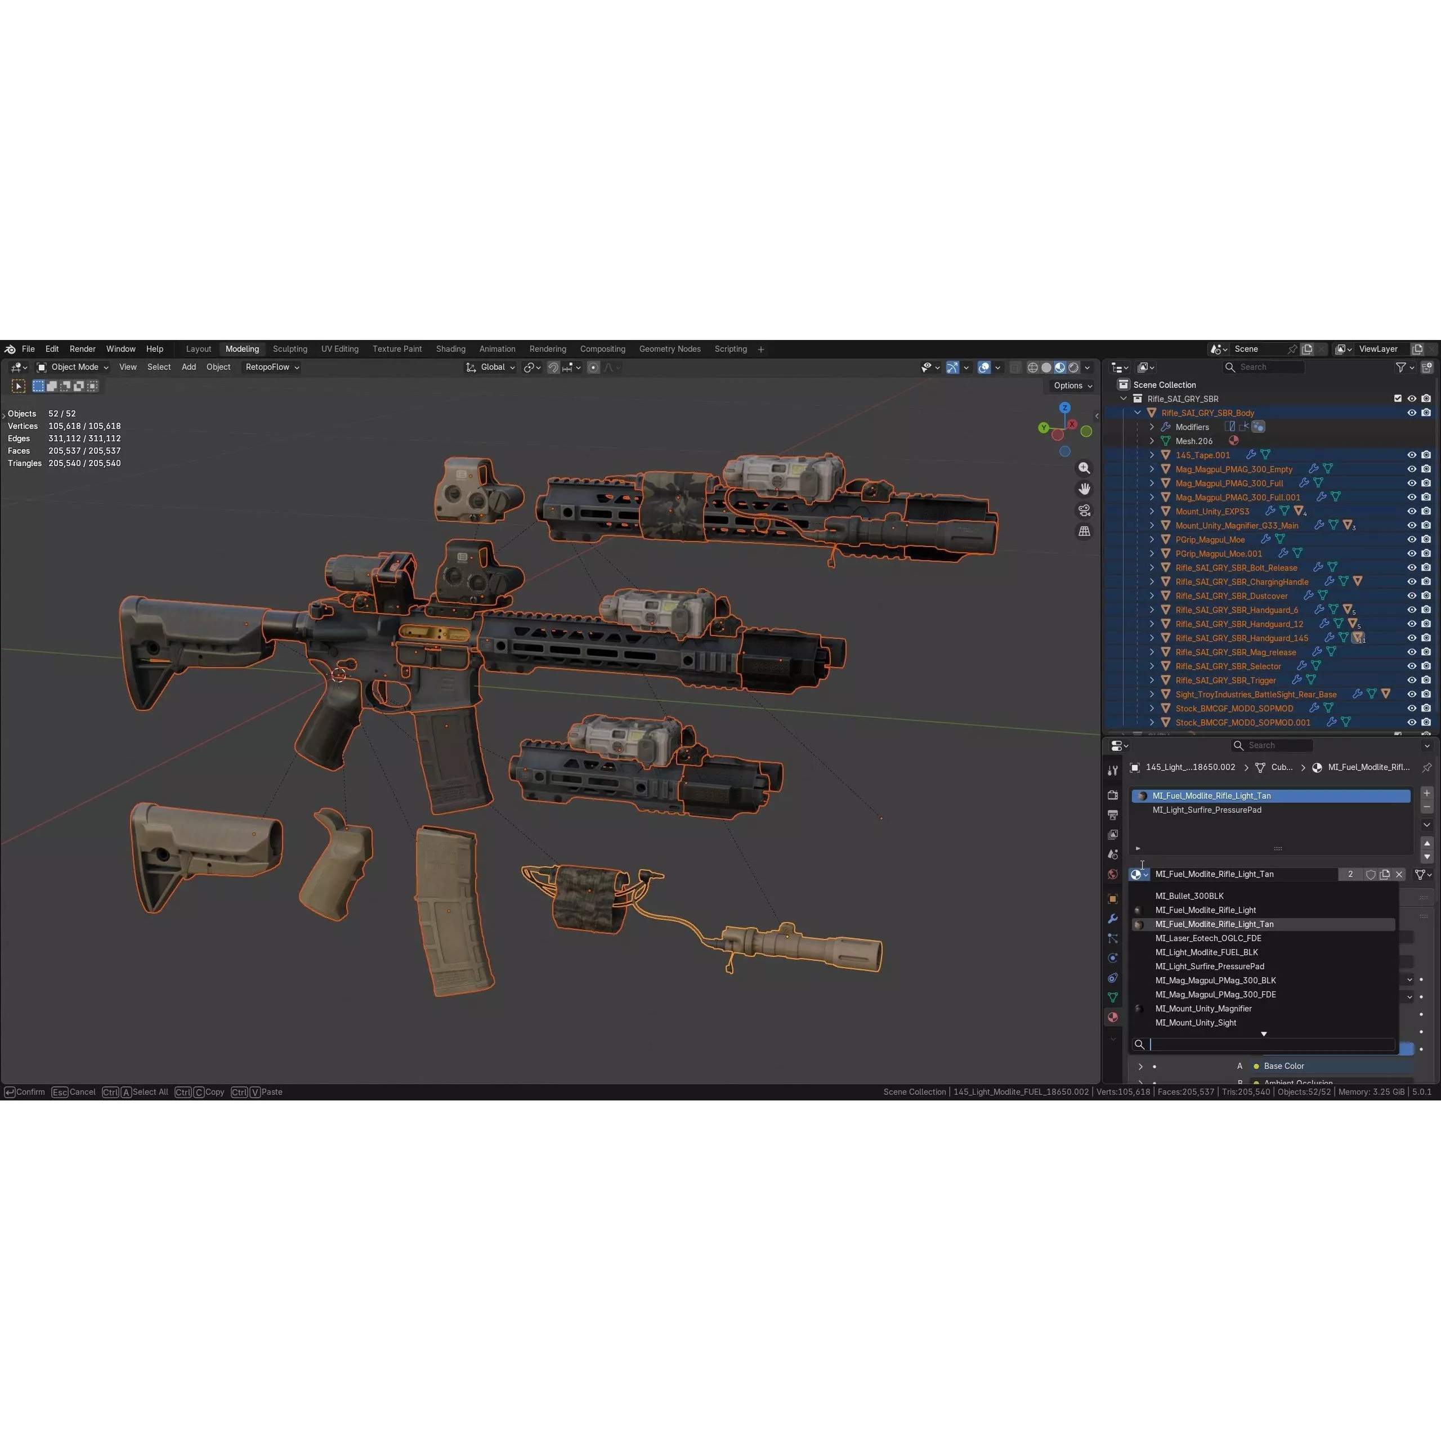Disable render visibility for Mag_Magpul_PMAG_300_Empty
Screen dimensions: 1441x1441
(x=1427, y=468)
